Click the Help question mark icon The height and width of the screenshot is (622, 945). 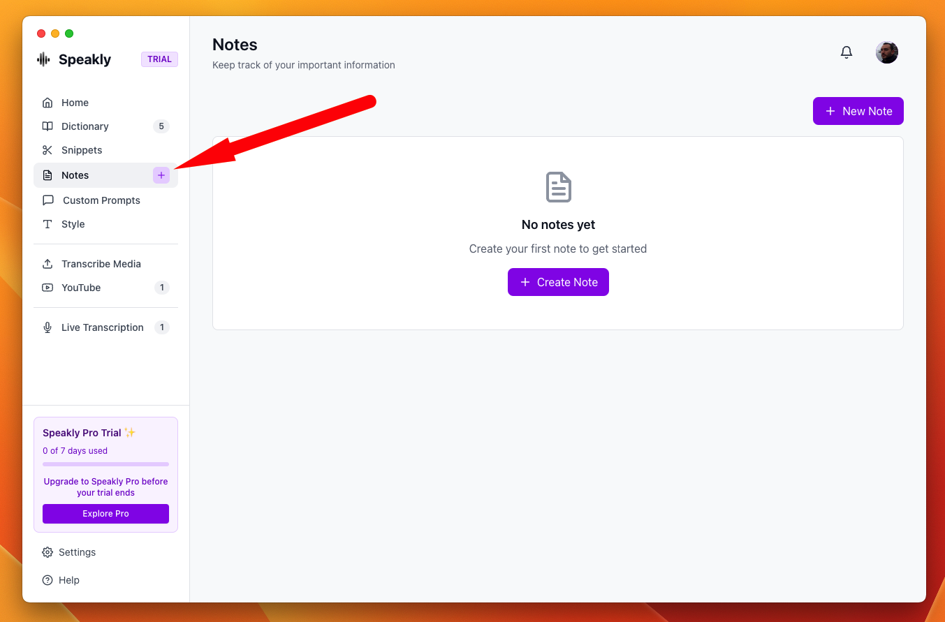tap(47, 580)
